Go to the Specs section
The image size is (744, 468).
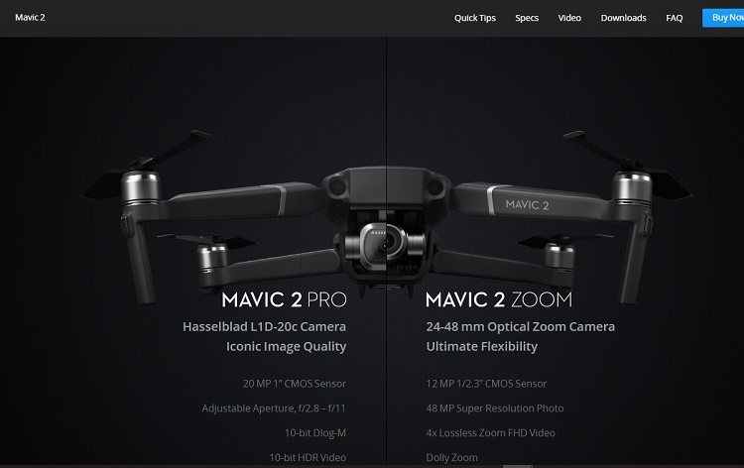(x=527, y=18)
